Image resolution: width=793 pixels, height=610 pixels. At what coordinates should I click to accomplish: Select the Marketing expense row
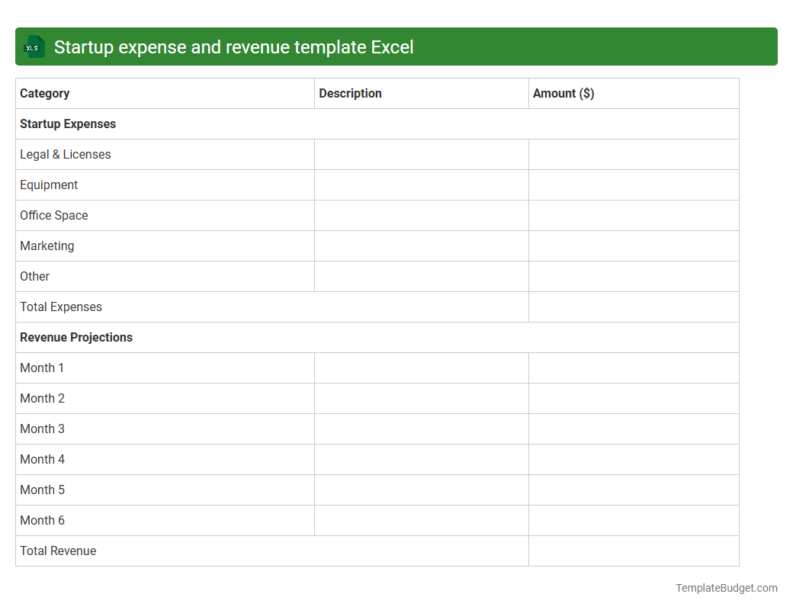[x=47, y=246]
